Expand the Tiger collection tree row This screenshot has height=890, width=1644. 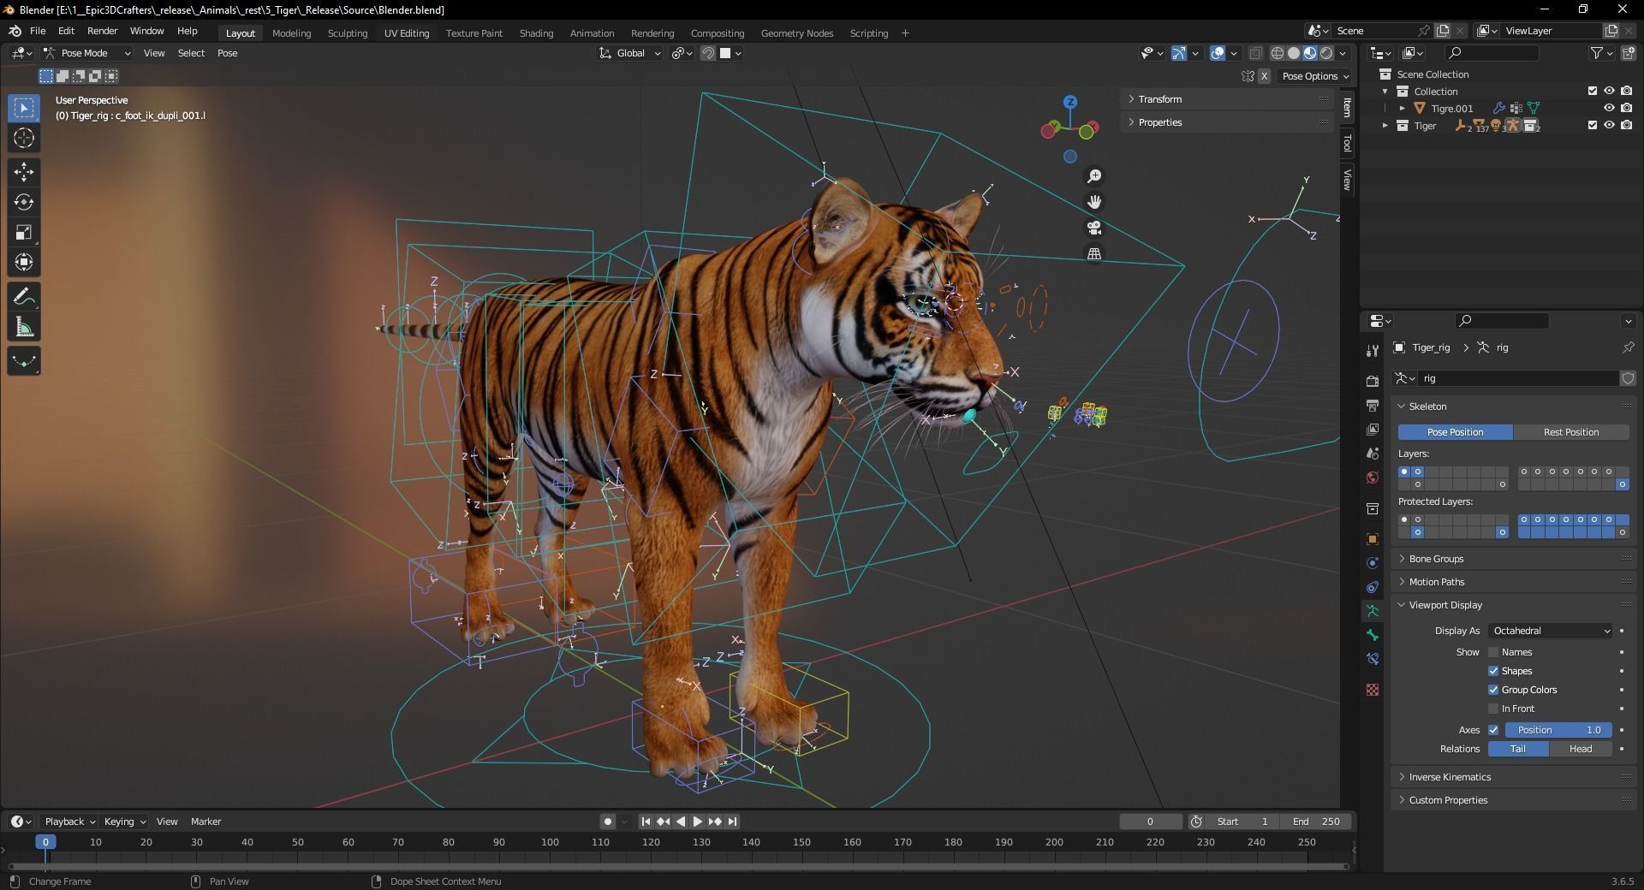coord(1385,126)
